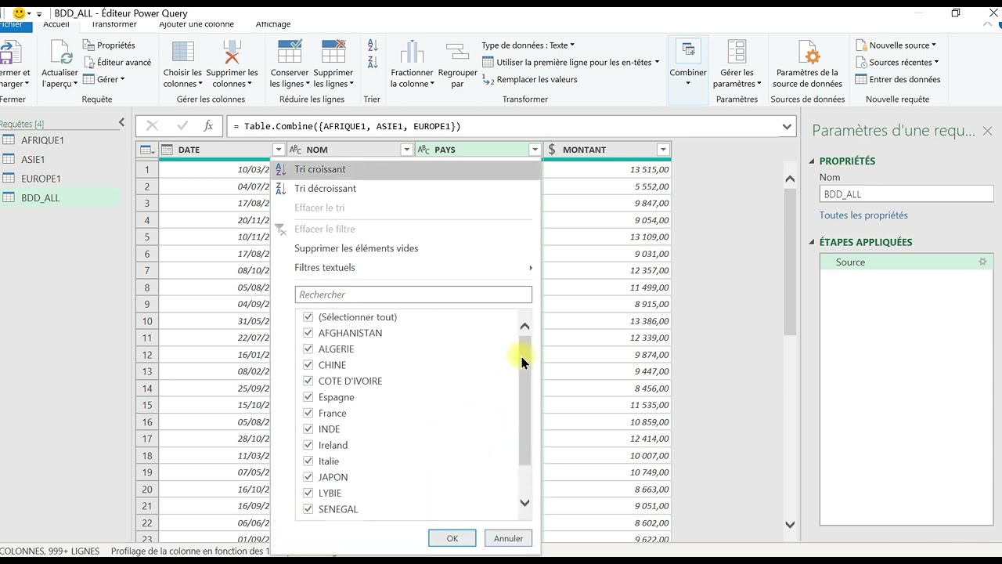Open the Gérer dropdown in the Requête group
Screen dimensions: 1002x564
click(x=104, y=79)
